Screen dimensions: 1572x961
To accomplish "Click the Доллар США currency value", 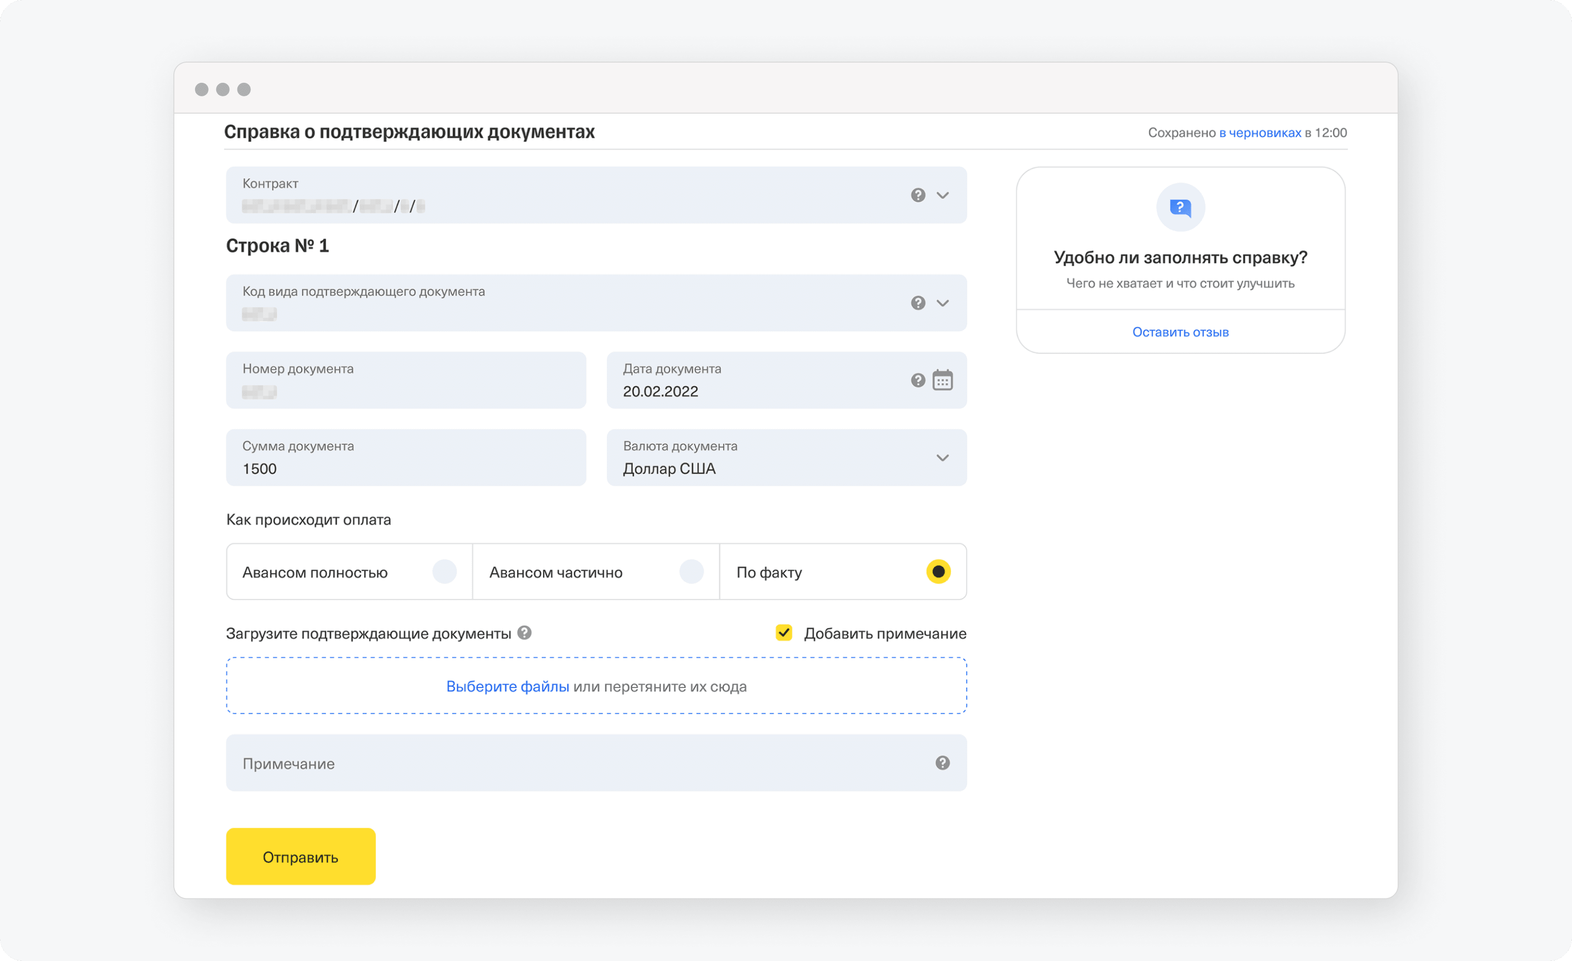I will [x=669, y=468].
